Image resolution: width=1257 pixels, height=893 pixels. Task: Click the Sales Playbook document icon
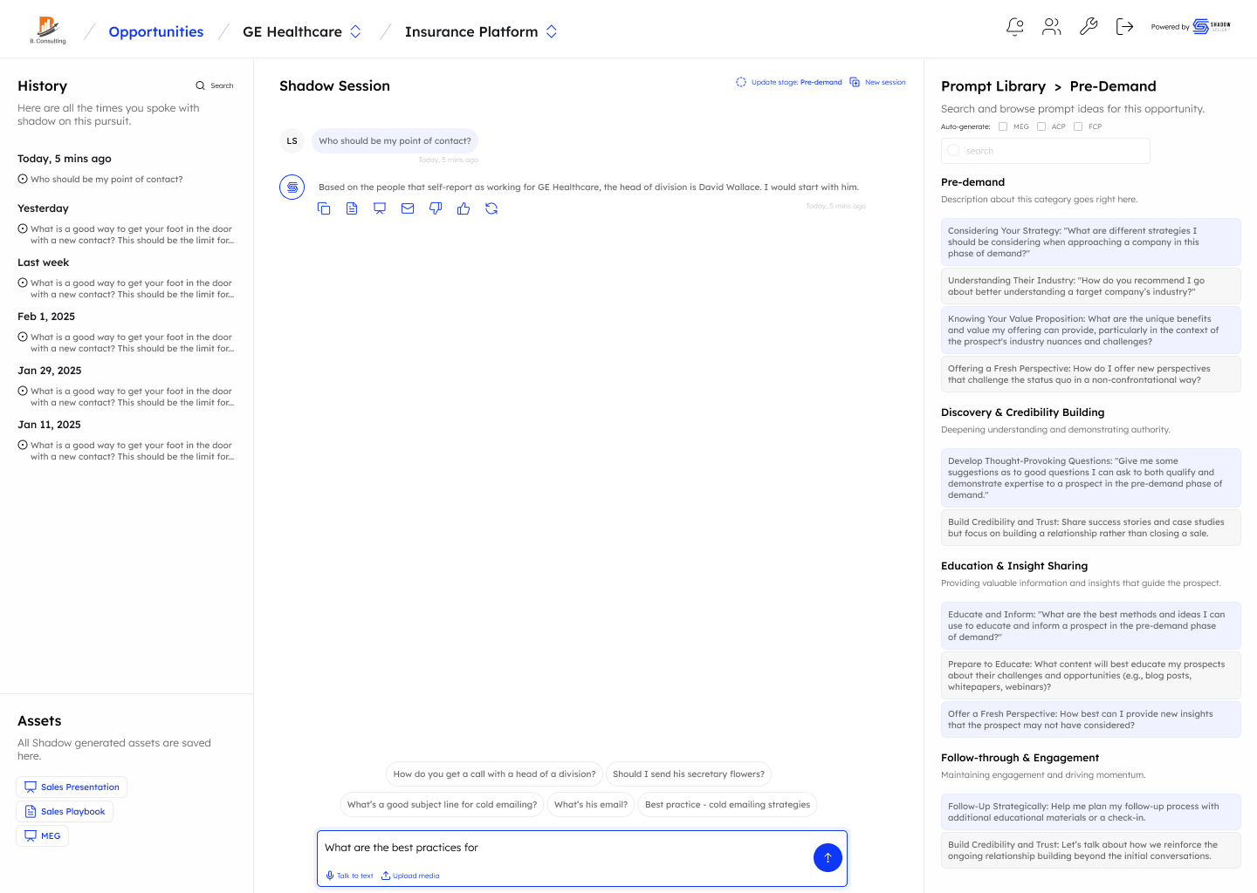point(31,812)
